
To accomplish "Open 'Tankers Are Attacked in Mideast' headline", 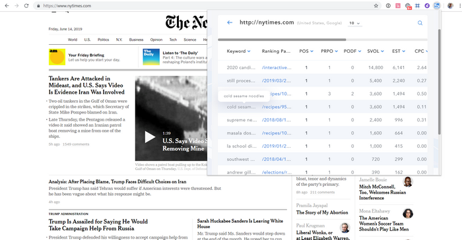I will [86, 86].
